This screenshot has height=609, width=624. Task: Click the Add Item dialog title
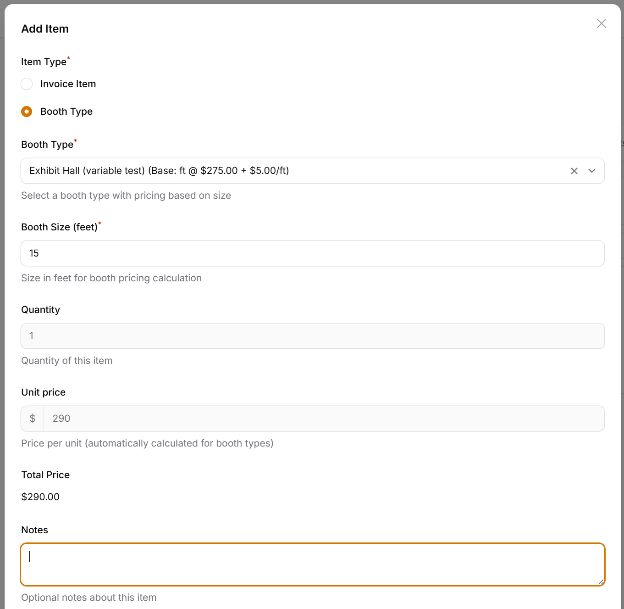pos(45,29)
